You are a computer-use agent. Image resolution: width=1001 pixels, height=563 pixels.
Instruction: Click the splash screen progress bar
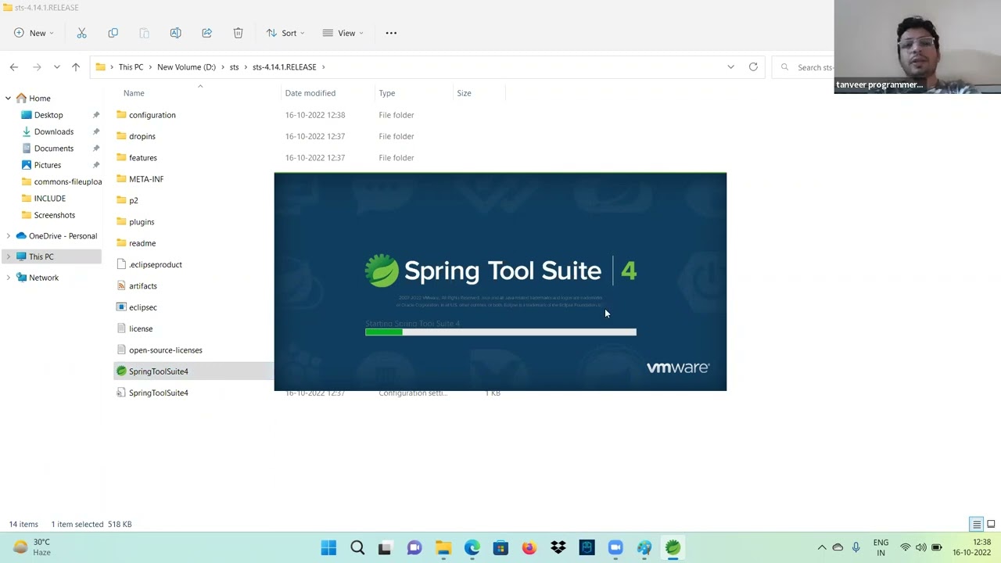click(x=500, y=332)
